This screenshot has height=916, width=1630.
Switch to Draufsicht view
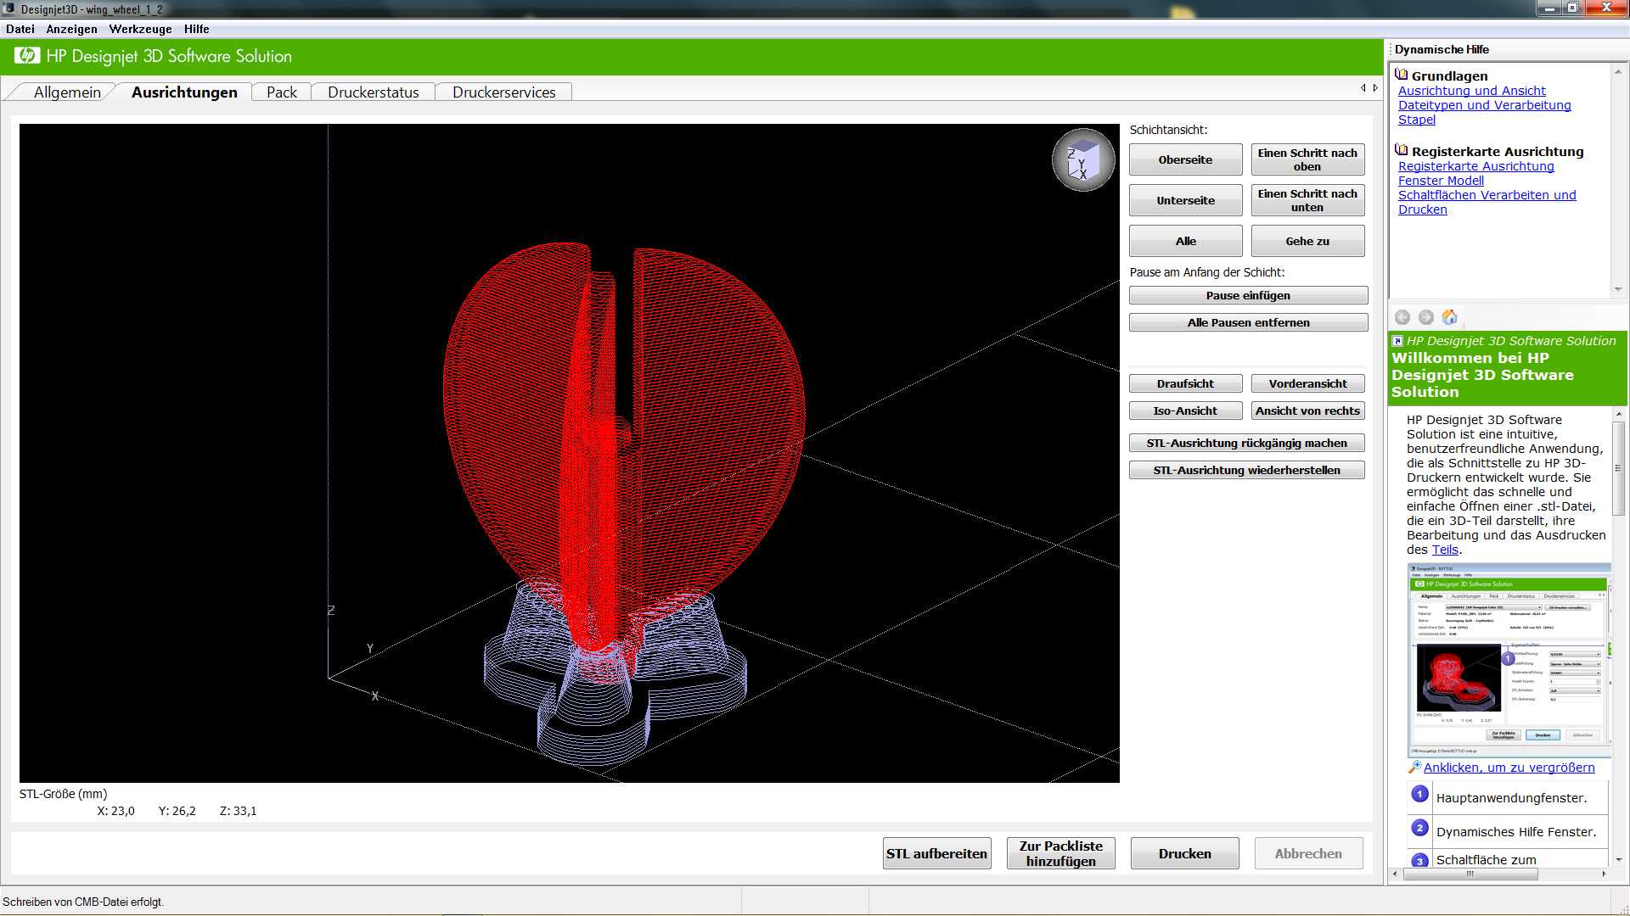[x=1185, y=383]
